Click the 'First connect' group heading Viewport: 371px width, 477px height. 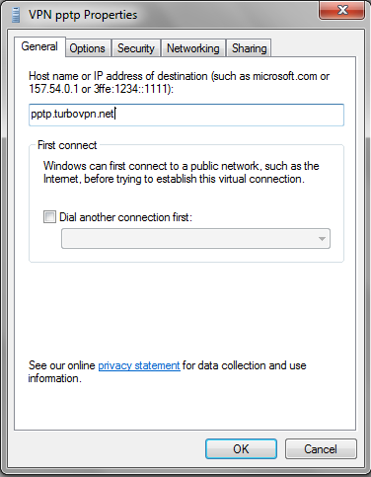(x=67, y=145)
